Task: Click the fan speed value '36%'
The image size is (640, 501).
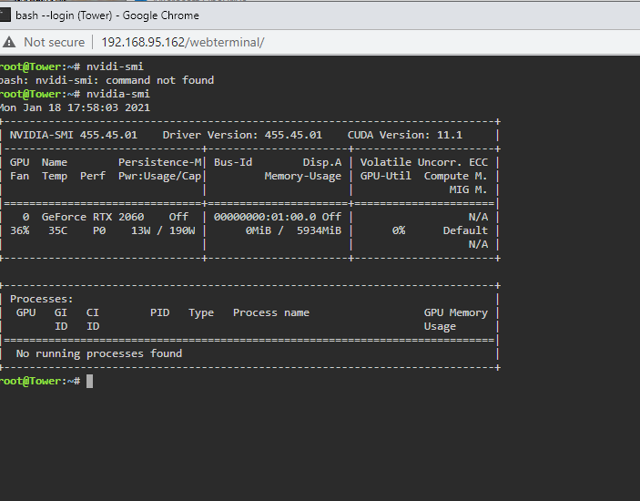Action: click(x=20, y=230)
